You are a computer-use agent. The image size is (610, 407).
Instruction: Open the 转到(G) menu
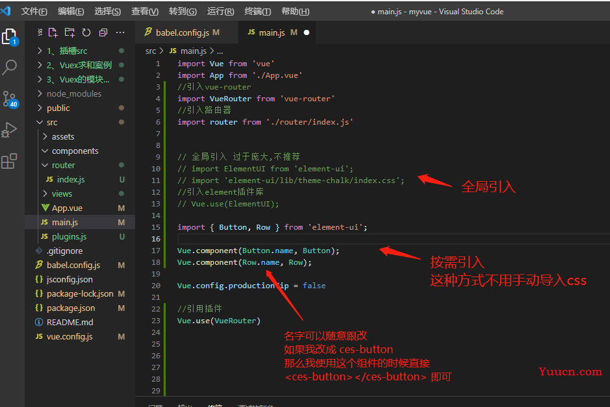click(183, 11)
